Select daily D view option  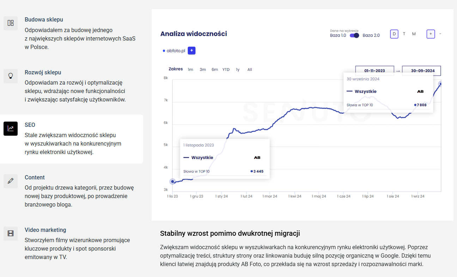point(394,34)
